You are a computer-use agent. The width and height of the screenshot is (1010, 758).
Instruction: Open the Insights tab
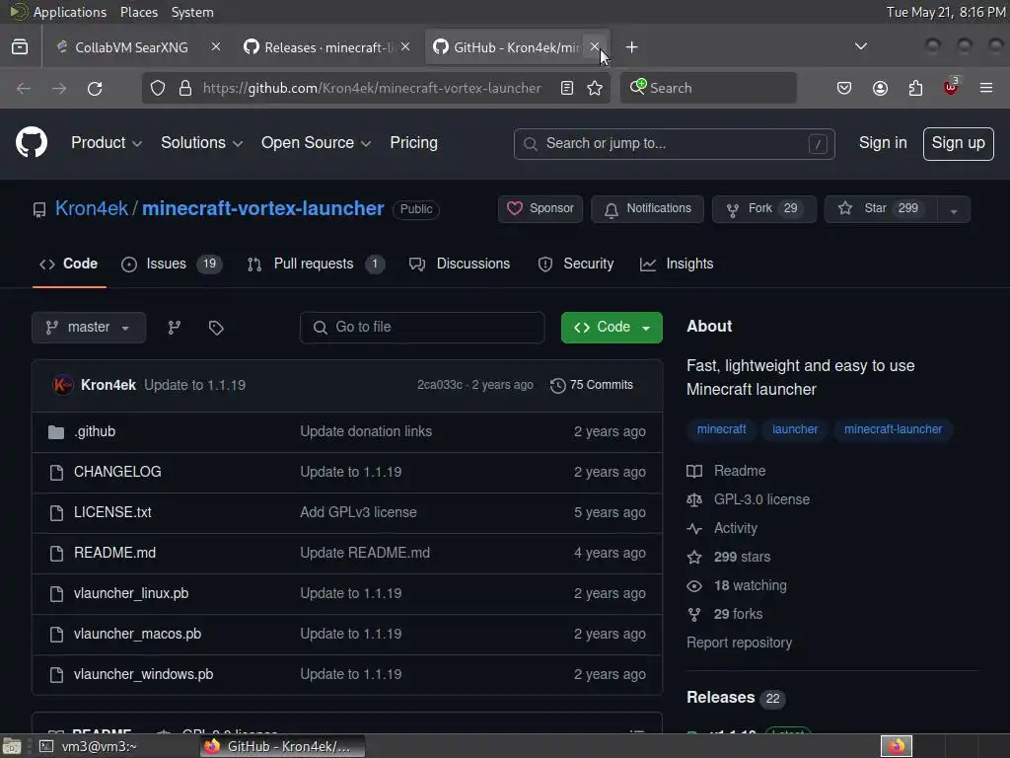pyautogui.click(x=677, y=264)
